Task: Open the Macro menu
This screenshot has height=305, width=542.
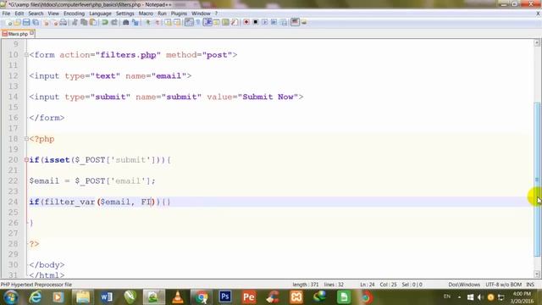Action: click(146, 14)
